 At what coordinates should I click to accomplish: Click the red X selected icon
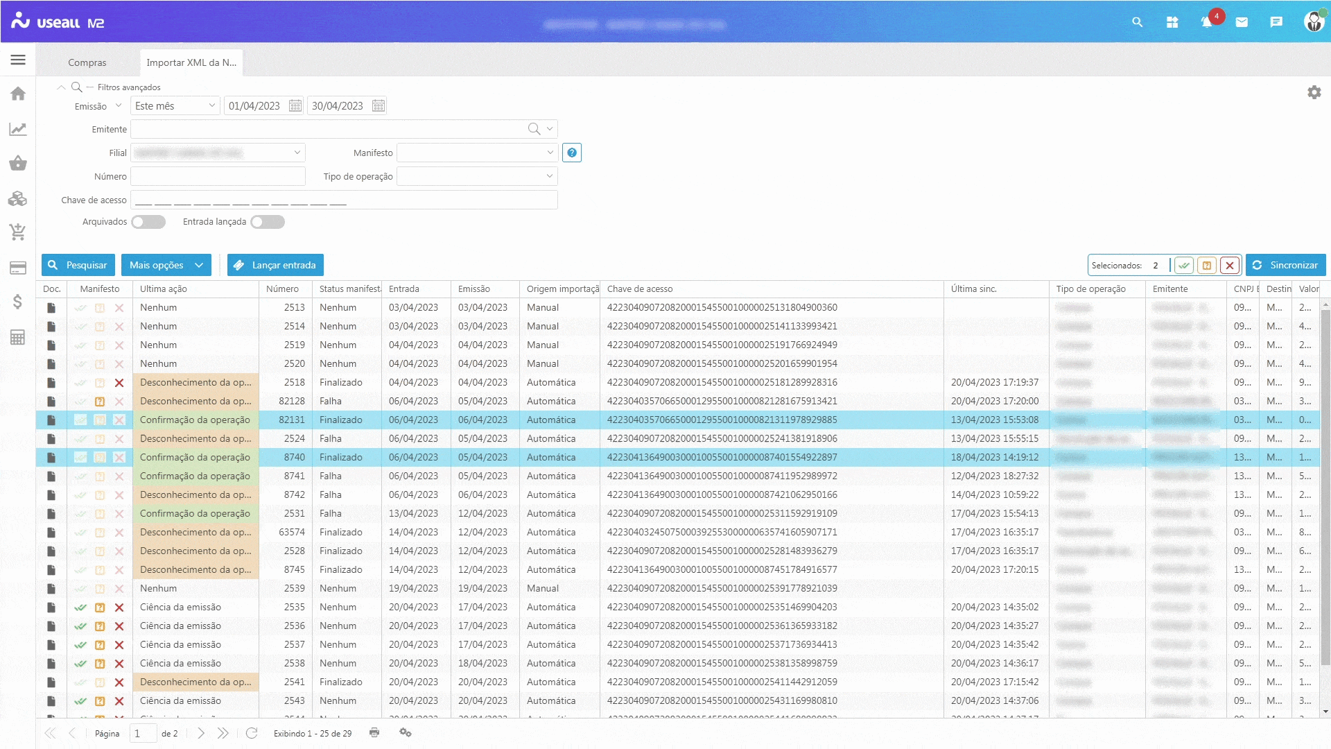(x=1230, y=266)
